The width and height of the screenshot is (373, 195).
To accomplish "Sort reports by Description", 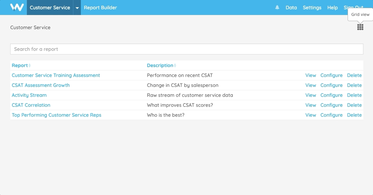I will 160,65.
